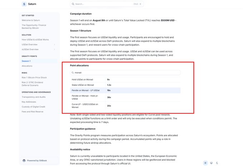Open USDat Overview page
Screen dimensions: 243x167
30,44
